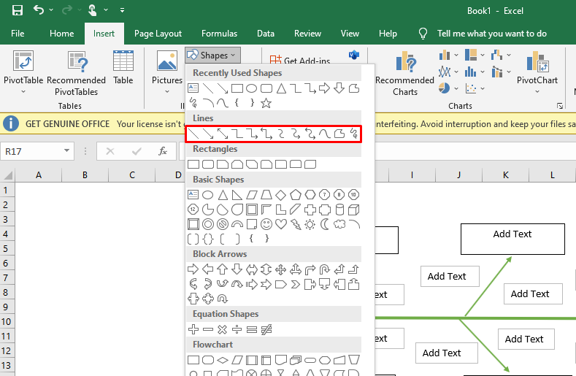Open the Formulas ribbon tab
576x376 pixels.
(x=219, y=34)
